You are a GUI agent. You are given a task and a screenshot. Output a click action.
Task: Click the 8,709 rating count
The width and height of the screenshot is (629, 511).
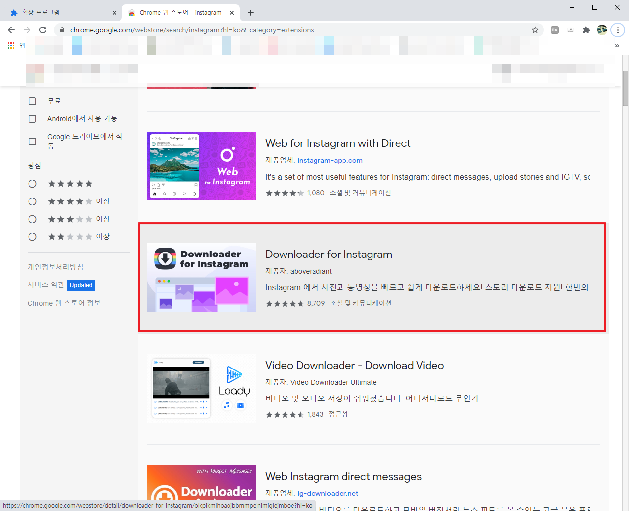(316, 303)
